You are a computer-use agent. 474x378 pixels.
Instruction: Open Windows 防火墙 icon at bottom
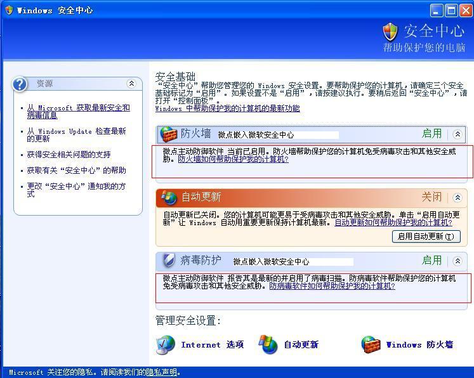click(371, 344)
